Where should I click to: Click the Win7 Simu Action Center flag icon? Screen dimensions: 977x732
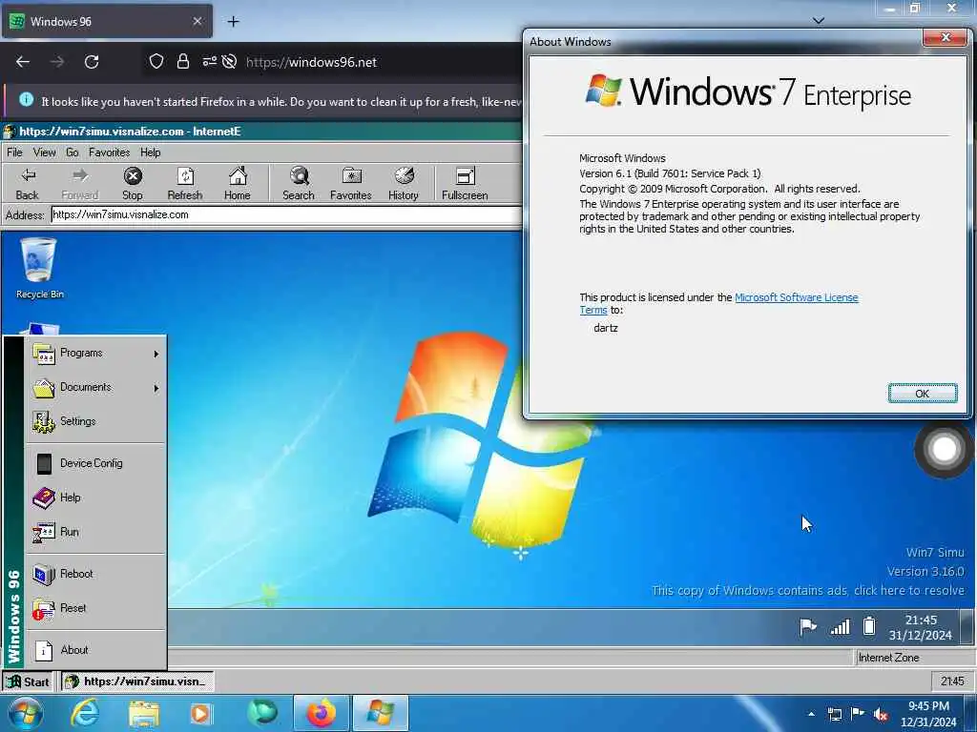click(x=807, y=626)
